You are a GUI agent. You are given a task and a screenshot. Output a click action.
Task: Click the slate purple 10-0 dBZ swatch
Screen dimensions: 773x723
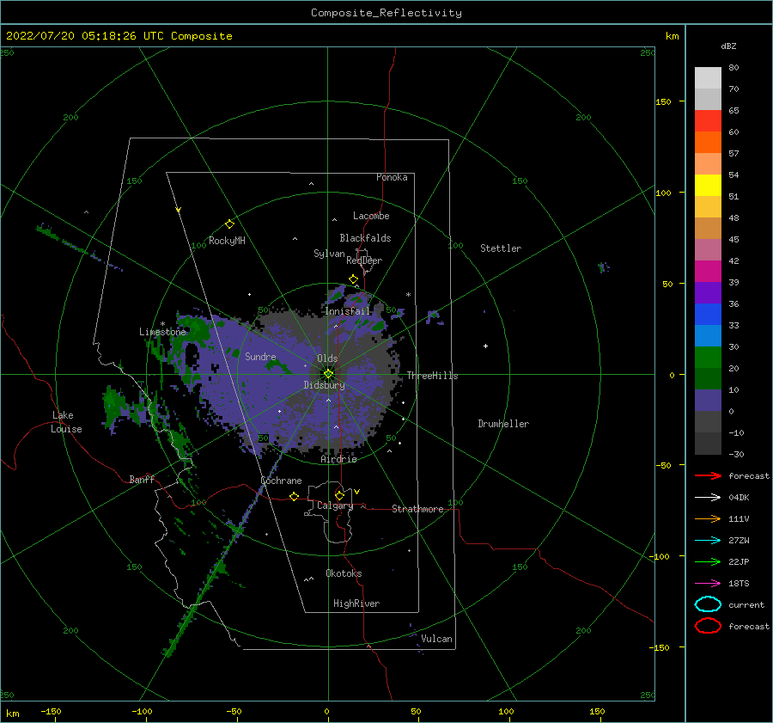point(708,401)
